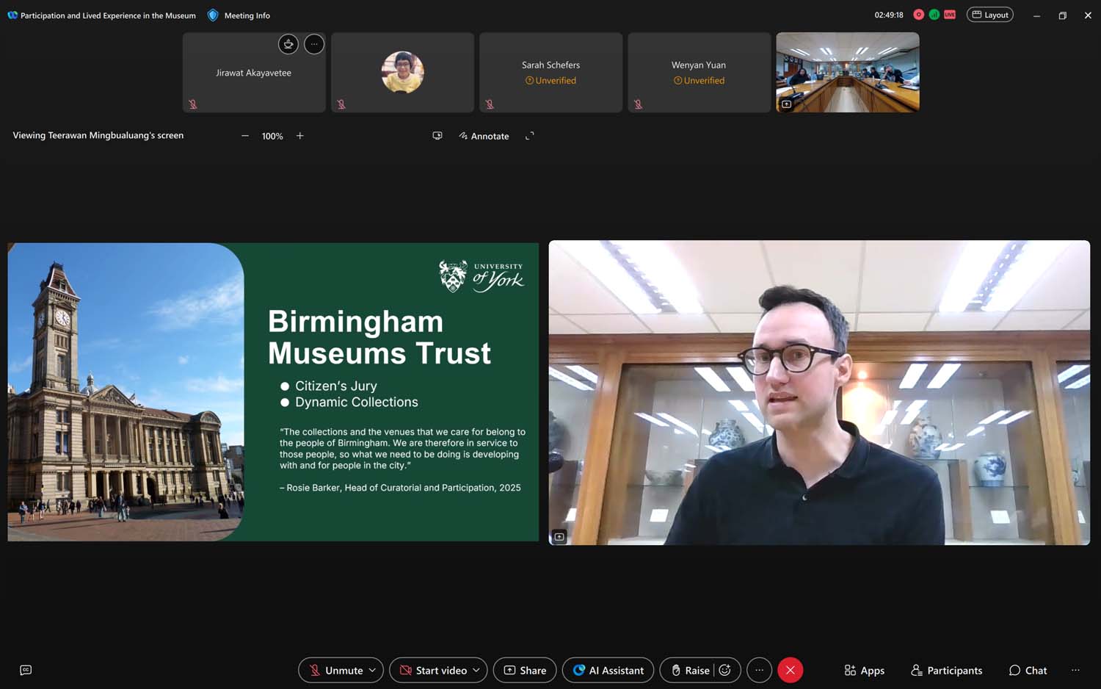Viewport: 1101px width, 689px height.
Task: Start video from the control bar
Action: coord(433,670)
